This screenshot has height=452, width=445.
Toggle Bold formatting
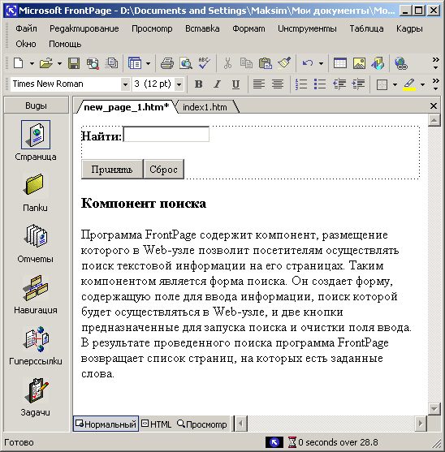coord(198,84)
